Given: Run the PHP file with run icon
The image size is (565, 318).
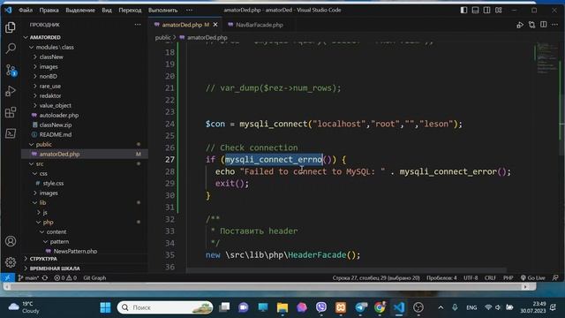Looking at the screenshot, I should click(x=520, y=25).
